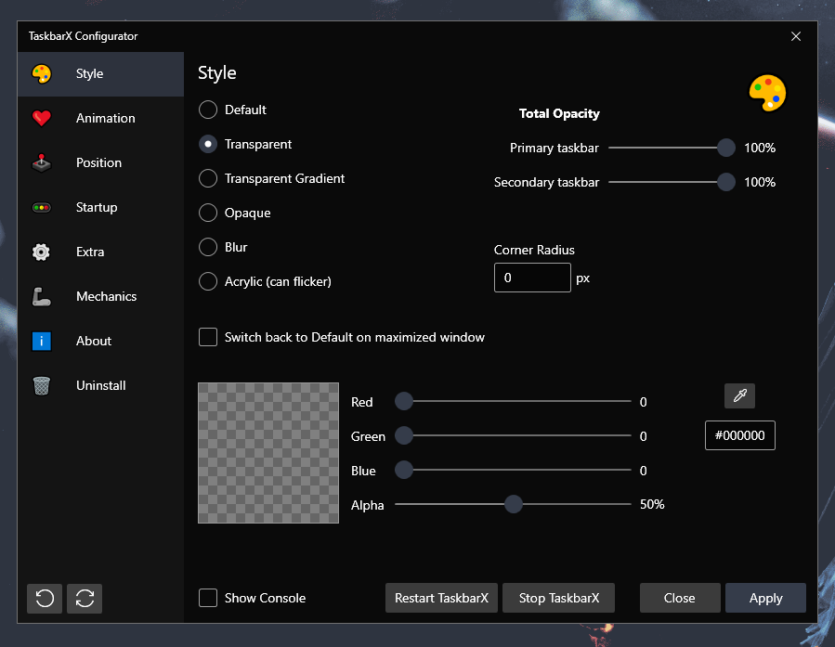Click the px unit label
The width and height of the screenshot is (835, 647).
point(583,278)
